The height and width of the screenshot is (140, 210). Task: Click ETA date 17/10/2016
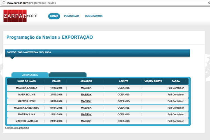pyautogui.click(x=56, y=88)
